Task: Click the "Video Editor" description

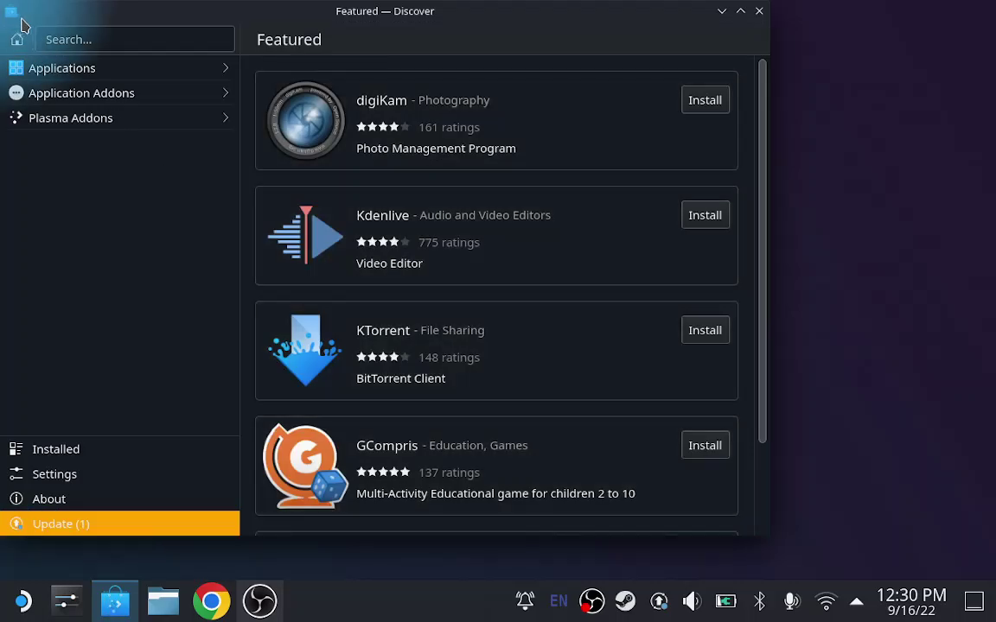Action: click(389, 263)
